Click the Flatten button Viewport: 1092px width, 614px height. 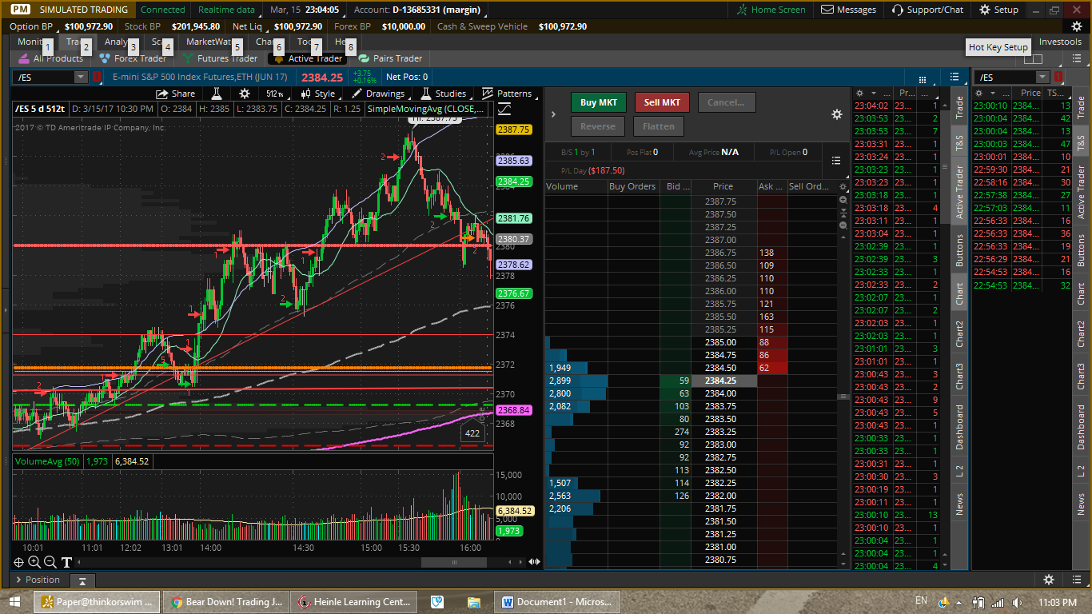(659, 126)
